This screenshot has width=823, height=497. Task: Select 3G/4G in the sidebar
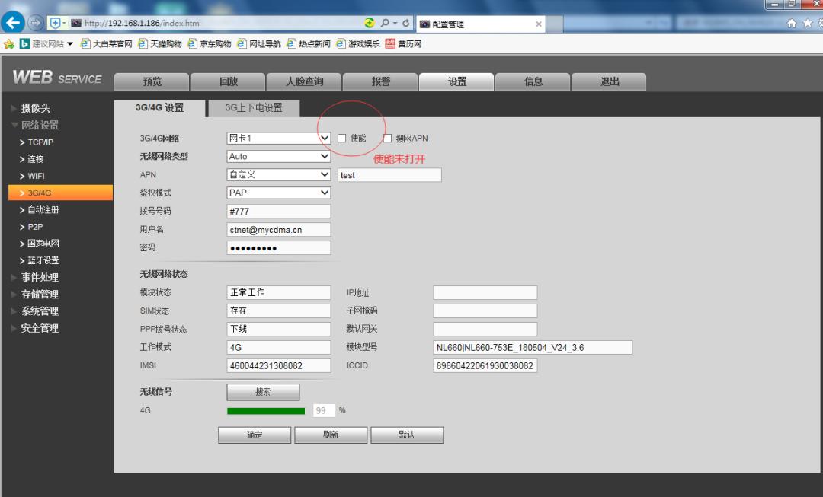pos(60,193)
